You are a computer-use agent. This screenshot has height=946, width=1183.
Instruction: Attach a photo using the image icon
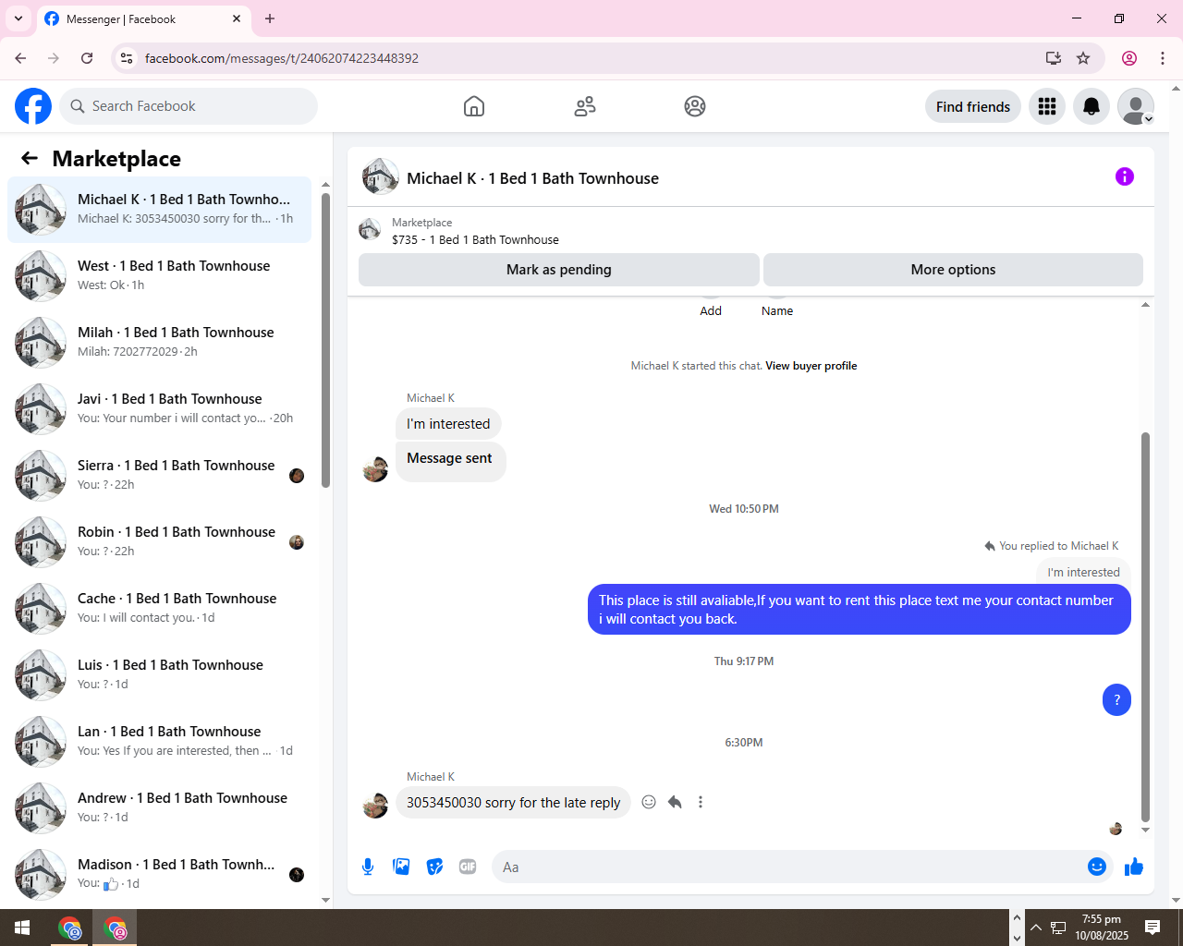[401, 867]
